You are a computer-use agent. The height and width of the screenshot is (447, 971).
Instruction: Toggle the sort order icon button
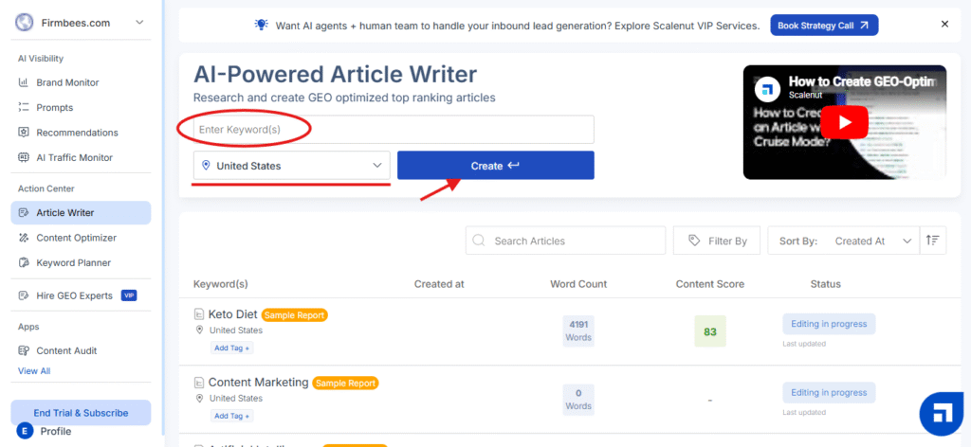click(x=933, y=241)
